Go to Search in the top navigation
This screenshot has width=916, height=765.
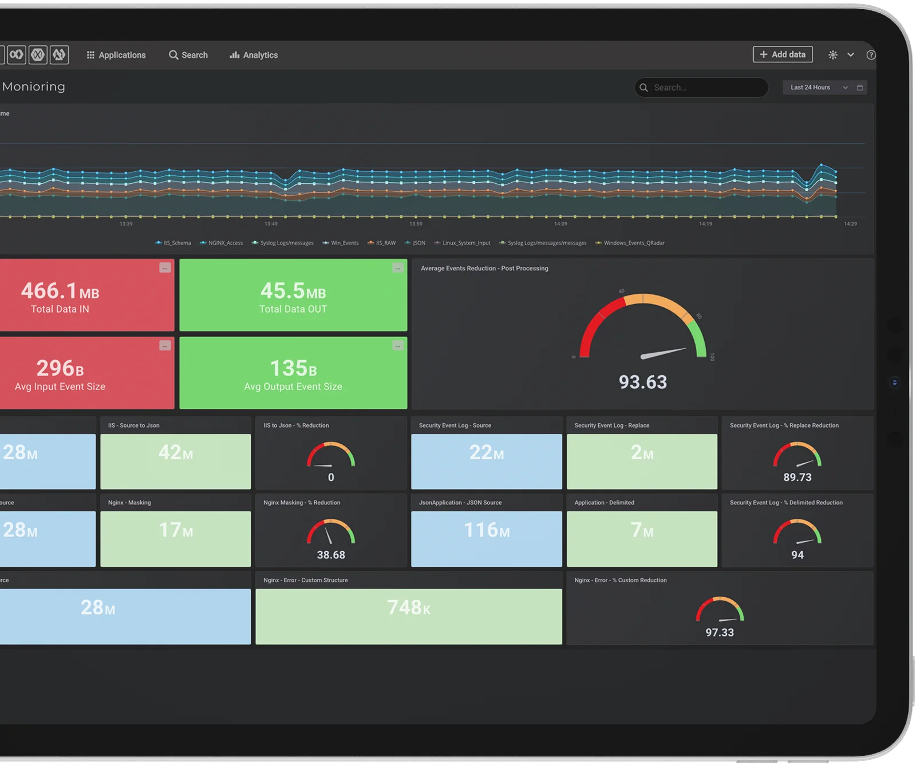188,55
